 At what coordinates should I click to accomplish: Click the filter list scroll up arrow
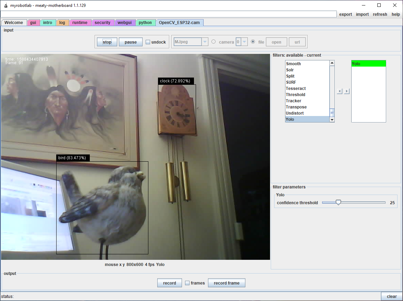click(332, 63)
